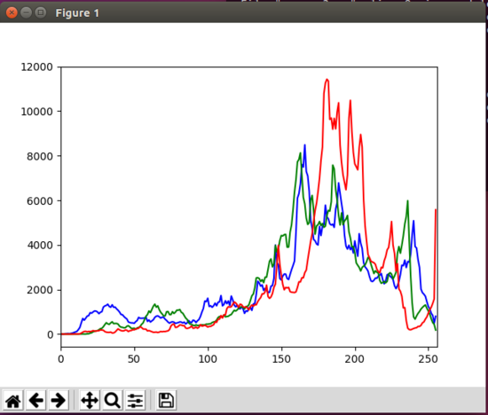Click the 100 x-axis tick label
The width and height of the screenshot is (488, 415).
[208, 359]
